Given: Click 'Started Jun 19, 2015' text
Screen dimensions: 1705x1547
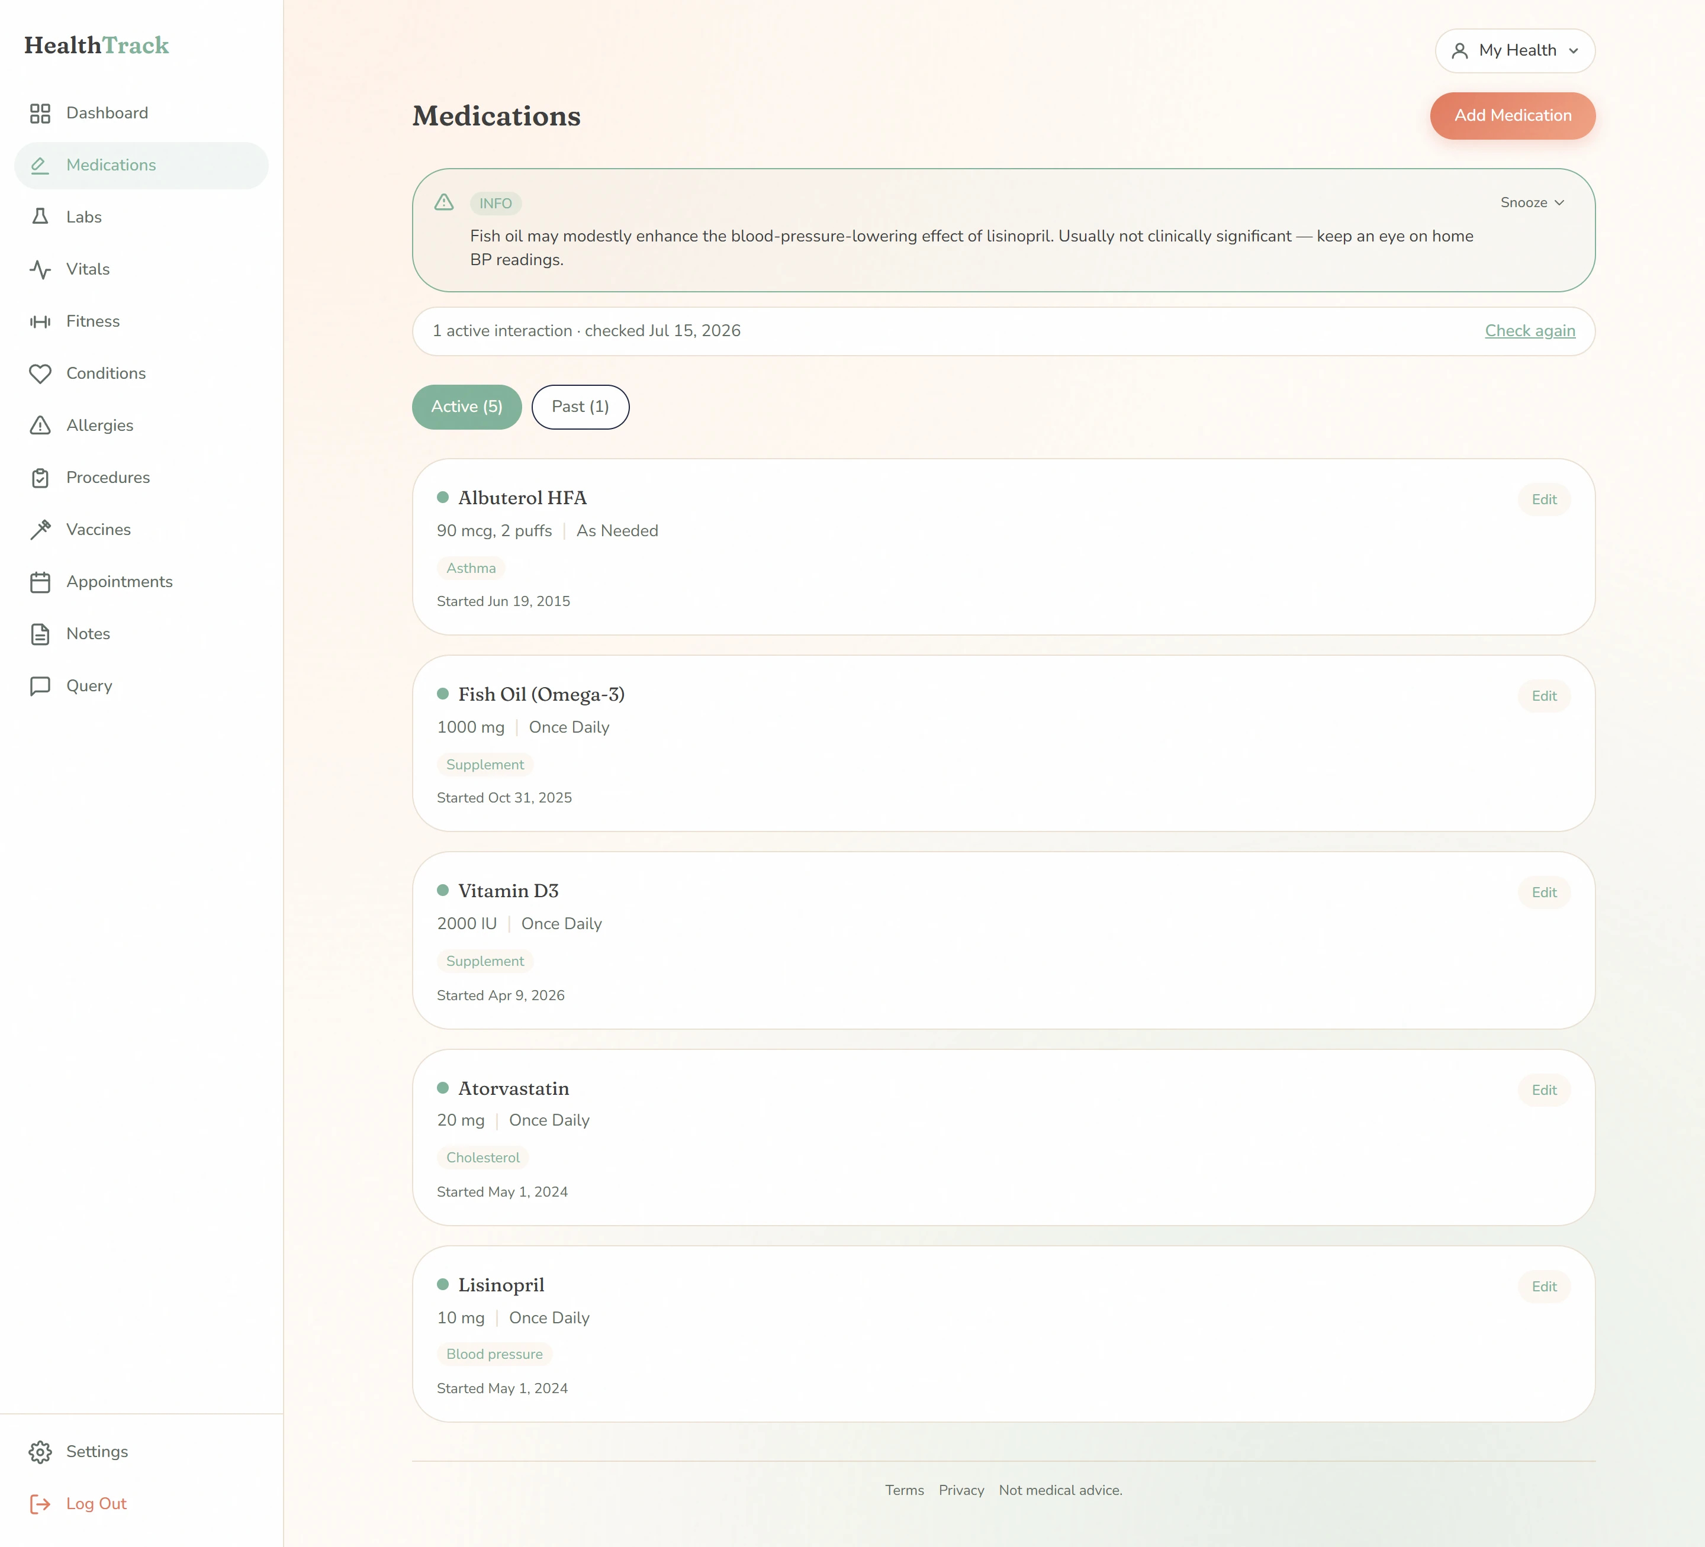Looking at the screenshot, I should tap(503, 601).
